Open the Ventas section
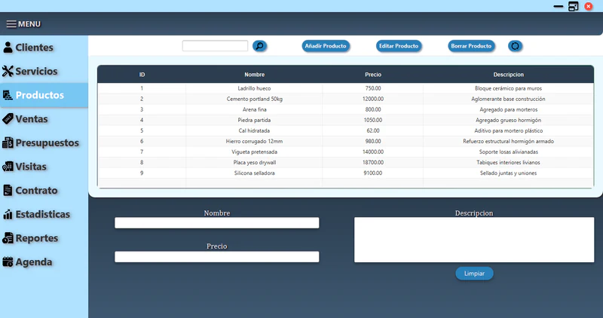 point(44,119)
